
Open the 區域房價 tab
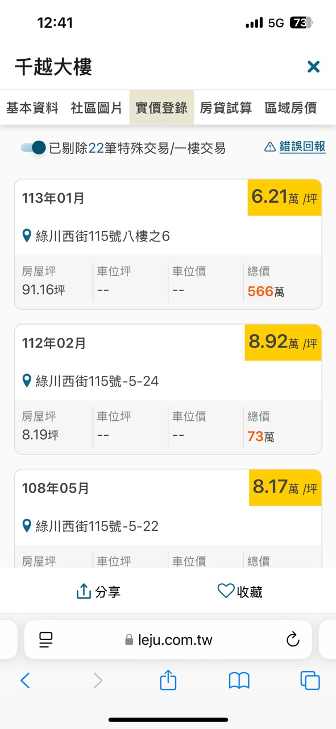tap(291, 108)
